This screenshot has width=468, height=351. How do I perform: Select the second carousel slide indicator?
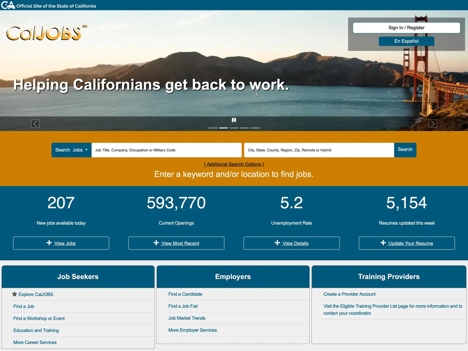[223, 128]
